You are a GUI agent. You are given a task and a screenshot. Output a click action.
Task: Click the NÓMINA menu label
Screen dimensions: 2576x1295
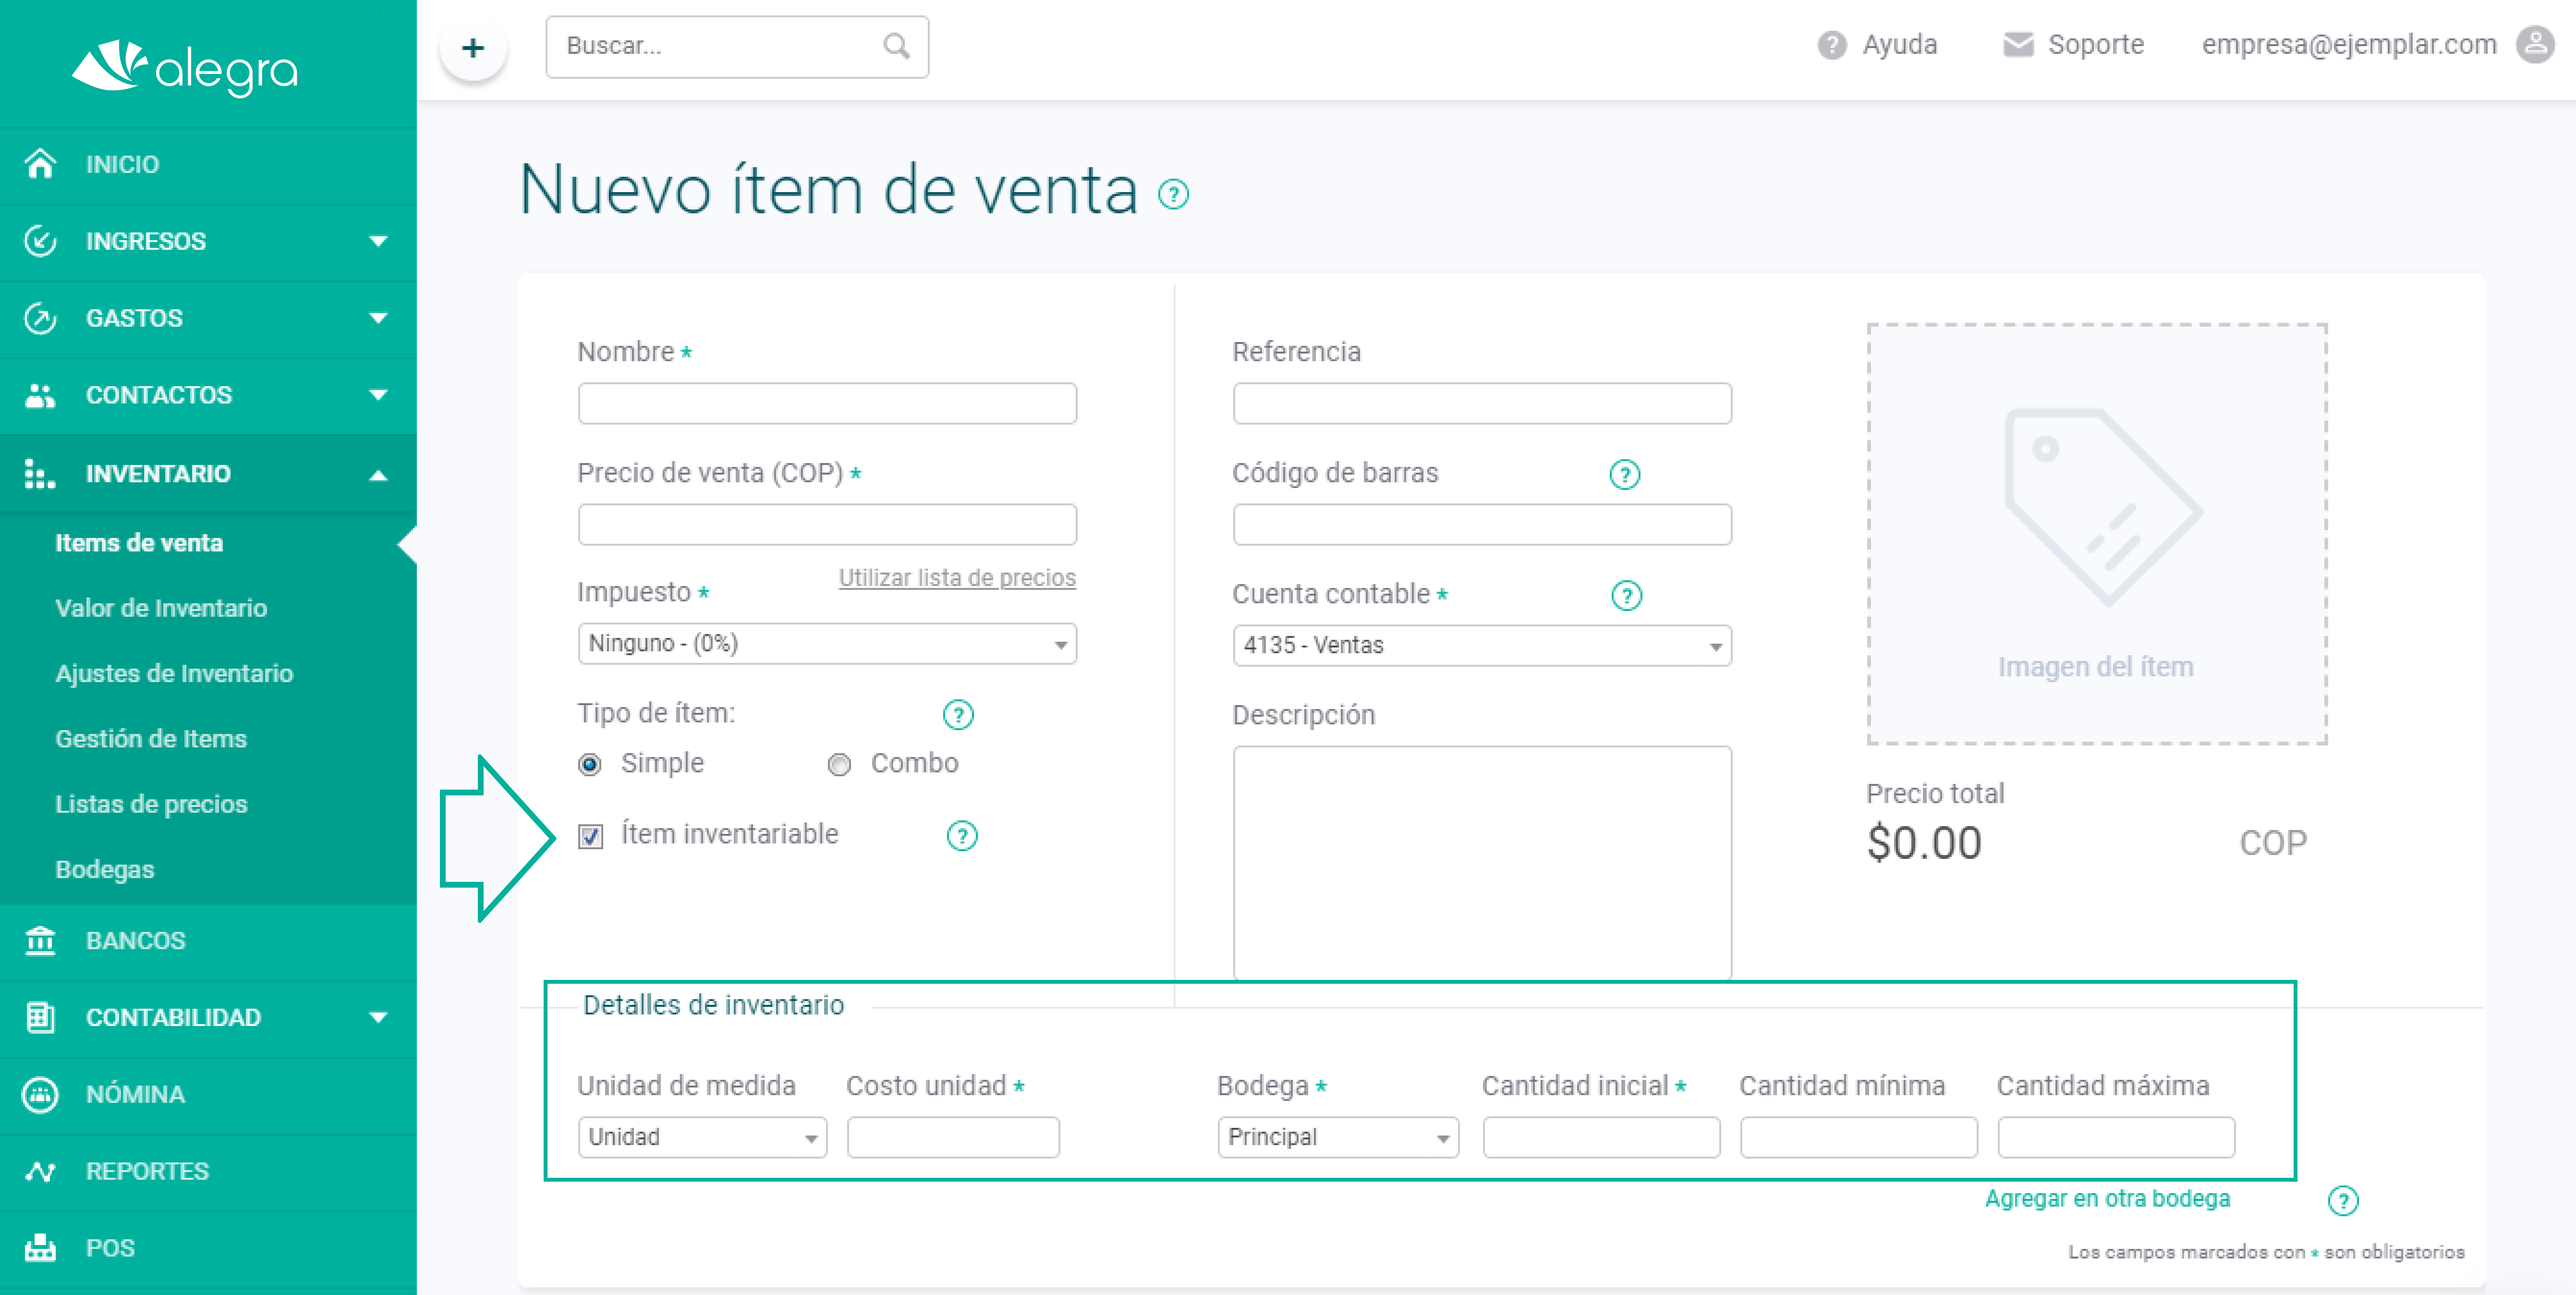pos(135,1094)
